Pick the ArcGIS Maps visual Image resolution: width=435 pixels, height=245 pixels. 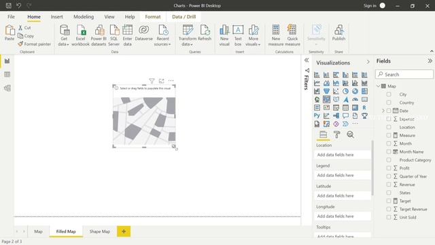[326, 124]
